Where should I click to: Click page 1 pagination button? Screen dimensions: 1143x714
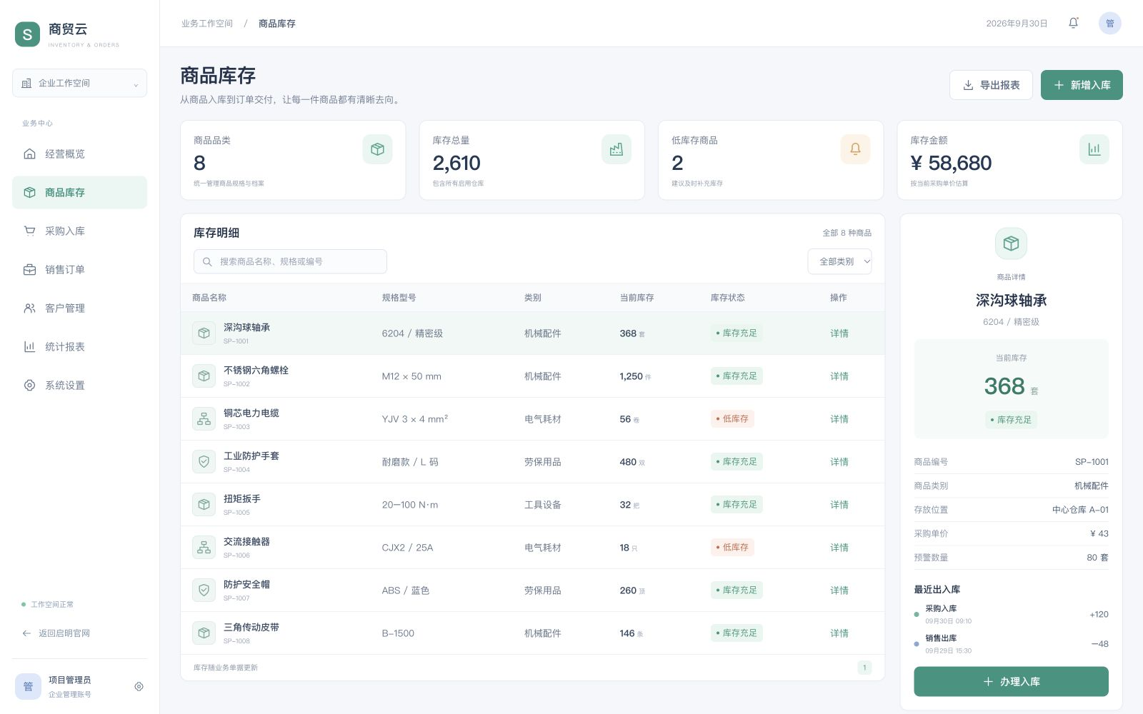(864, 668)
